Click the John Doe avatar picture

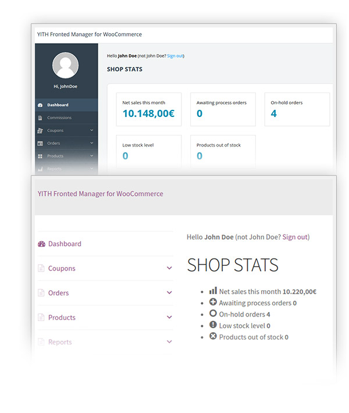pyautogui.click(x=66, y=65)
